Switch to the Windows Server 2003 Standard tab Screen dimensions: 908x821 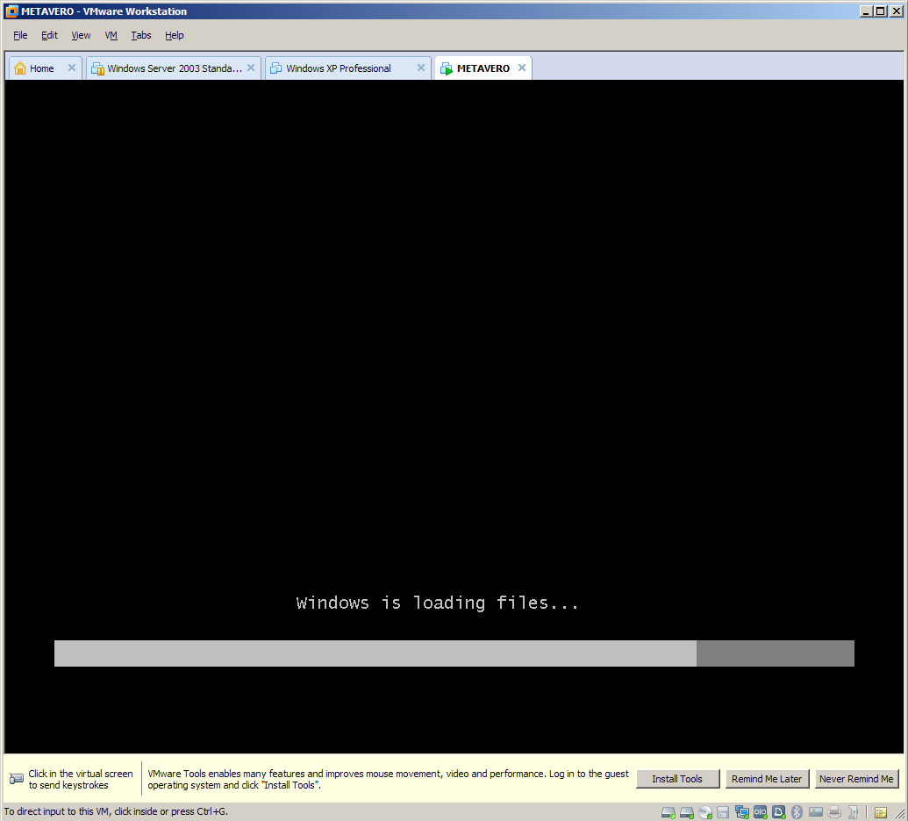click(x=175, y=68)
